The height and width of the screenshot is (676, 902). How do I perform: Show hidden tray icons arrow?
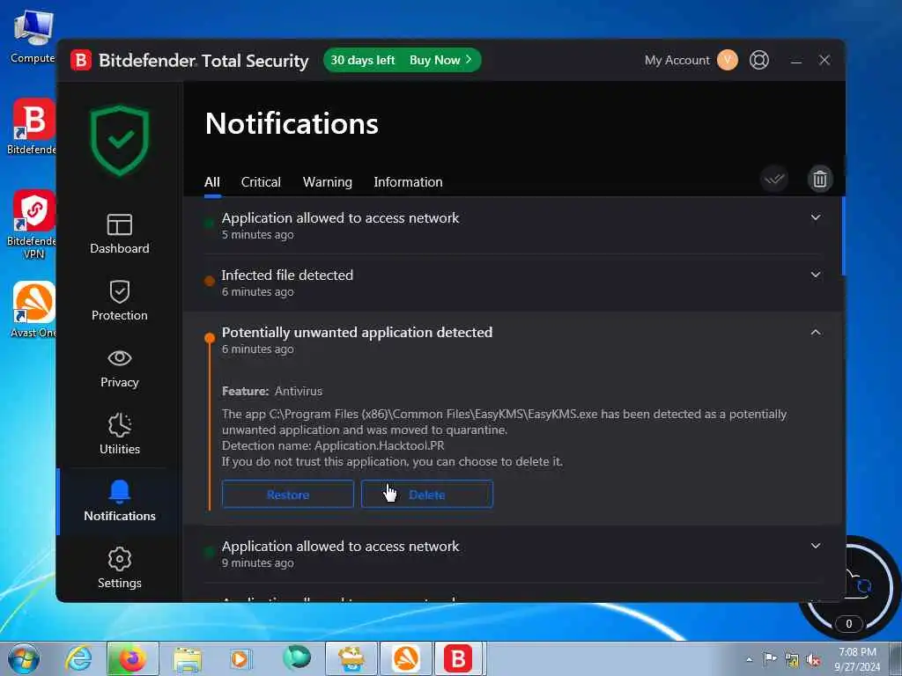[749, 659]
